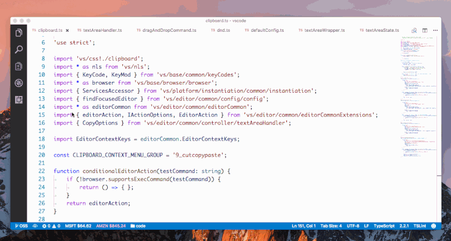Click 'return editorAction;' on line 26
Screen dimensions: 451x241
coord(98,203)
